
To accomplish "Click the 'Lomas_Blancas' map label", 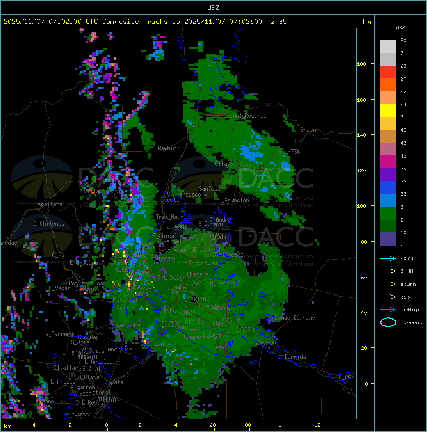I will (295, 318).
